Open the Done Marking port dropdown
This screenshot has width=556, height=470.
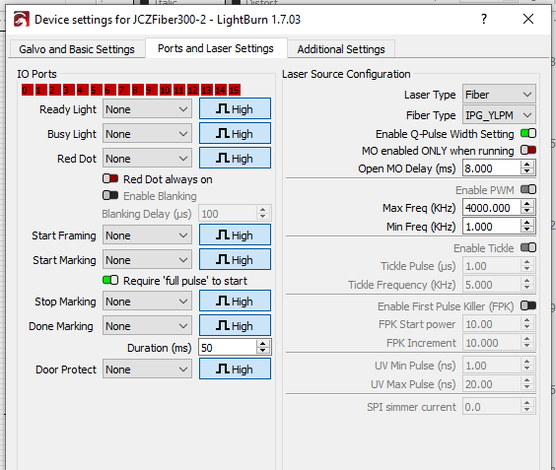pyautogui.click(x=147, y=326)
